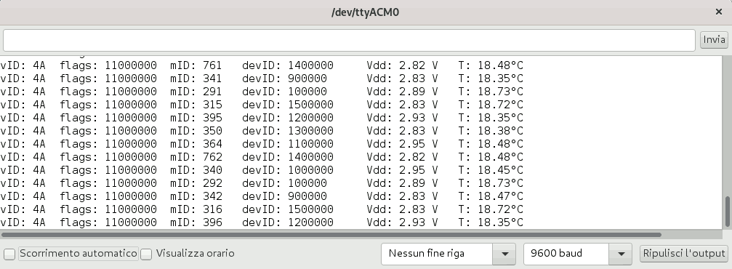Send the message with Invia button

[x=714, y=40]
